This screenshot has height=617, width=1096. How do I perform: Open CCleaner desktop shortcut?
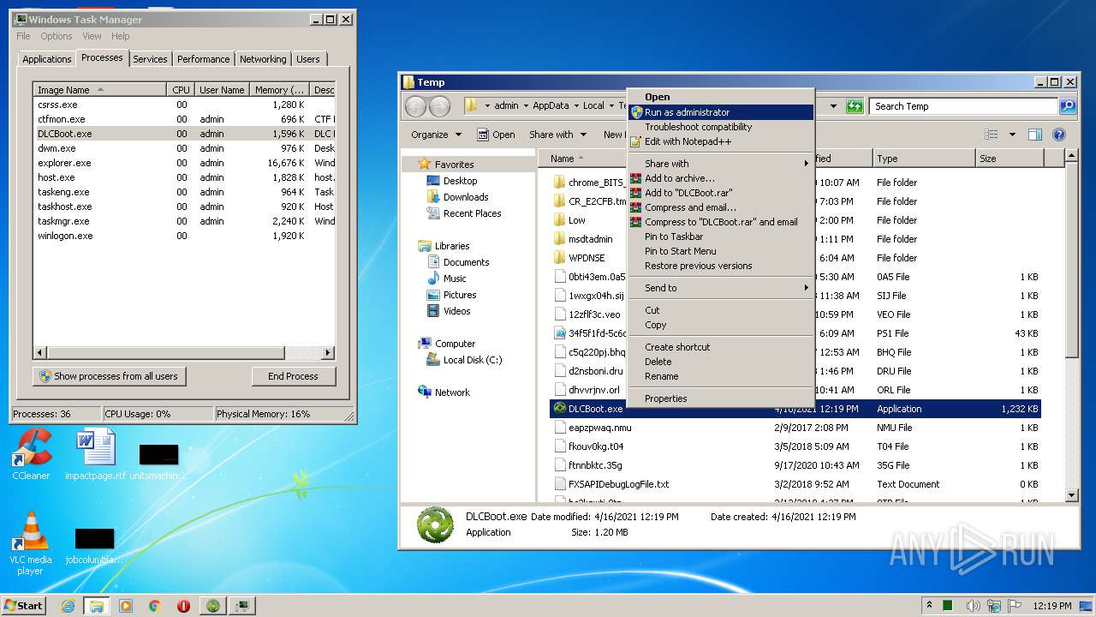point(31,455)
